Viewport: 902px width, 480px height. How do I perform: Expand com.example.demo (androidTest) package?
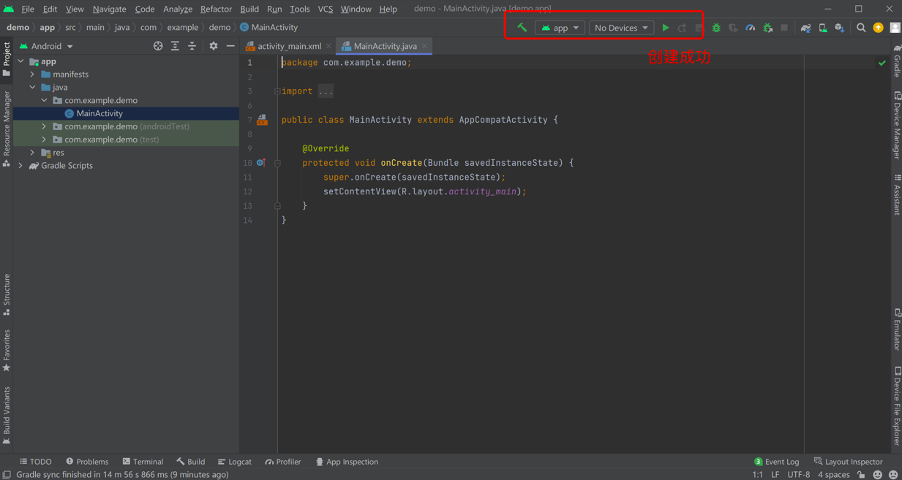click(x=44, y=126)
